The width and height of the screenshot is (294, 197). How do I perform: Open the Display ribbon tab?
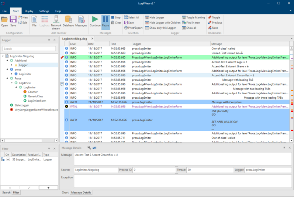click(x=29, y=11)
